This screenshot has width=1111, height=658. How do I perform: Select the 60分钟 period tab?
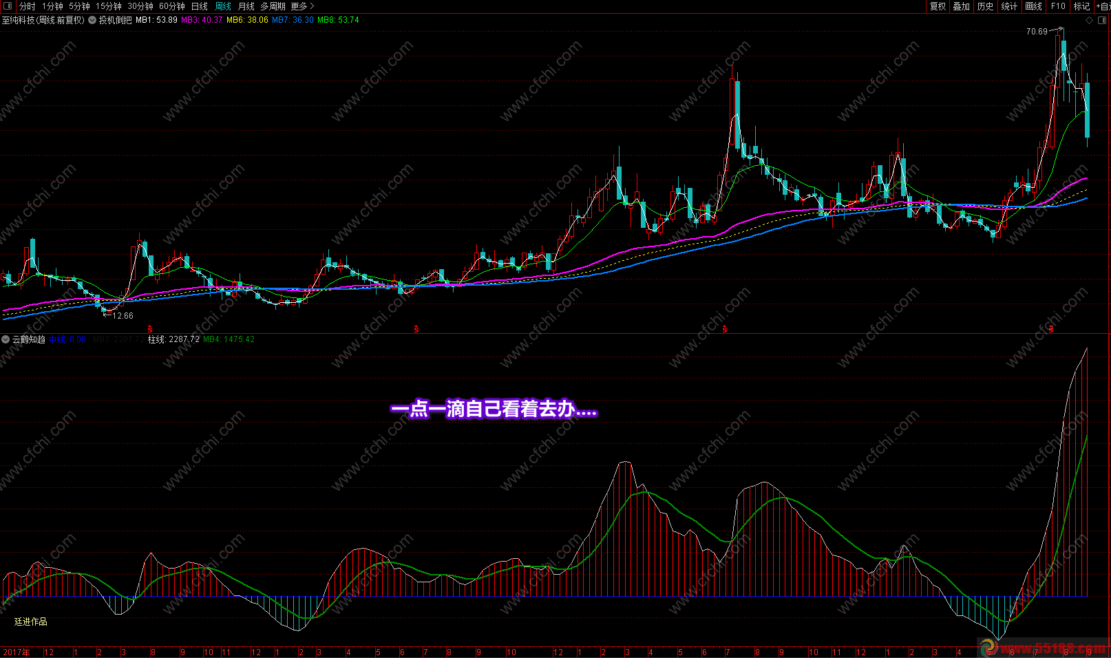[172, 6]
